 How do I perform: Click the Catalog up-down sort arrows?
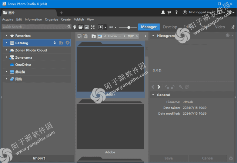[55, 43]
